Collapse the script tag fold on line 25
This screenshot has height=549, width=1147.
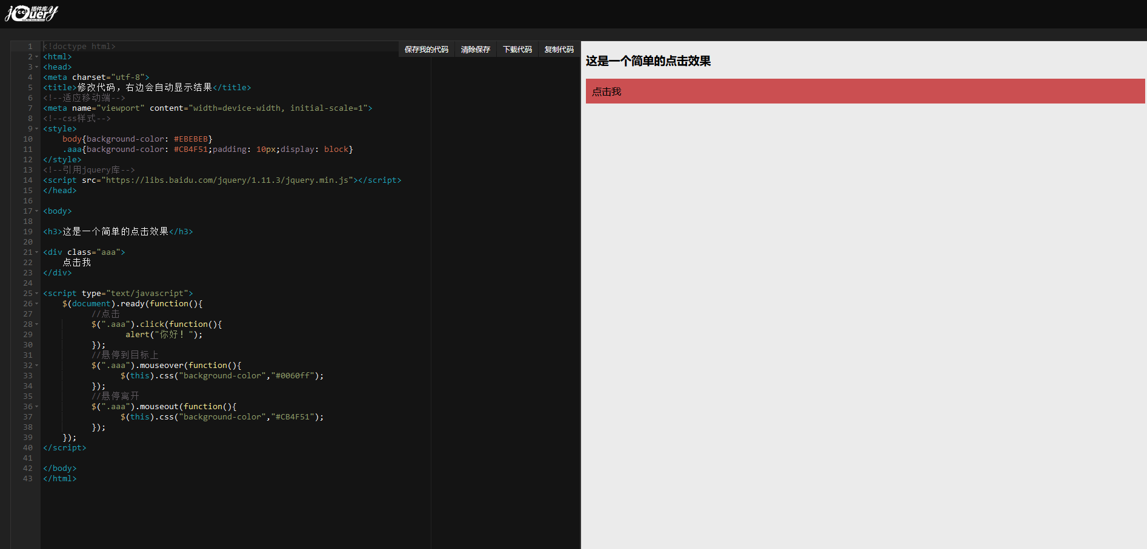pyautogui.click(x=36, y=294)
